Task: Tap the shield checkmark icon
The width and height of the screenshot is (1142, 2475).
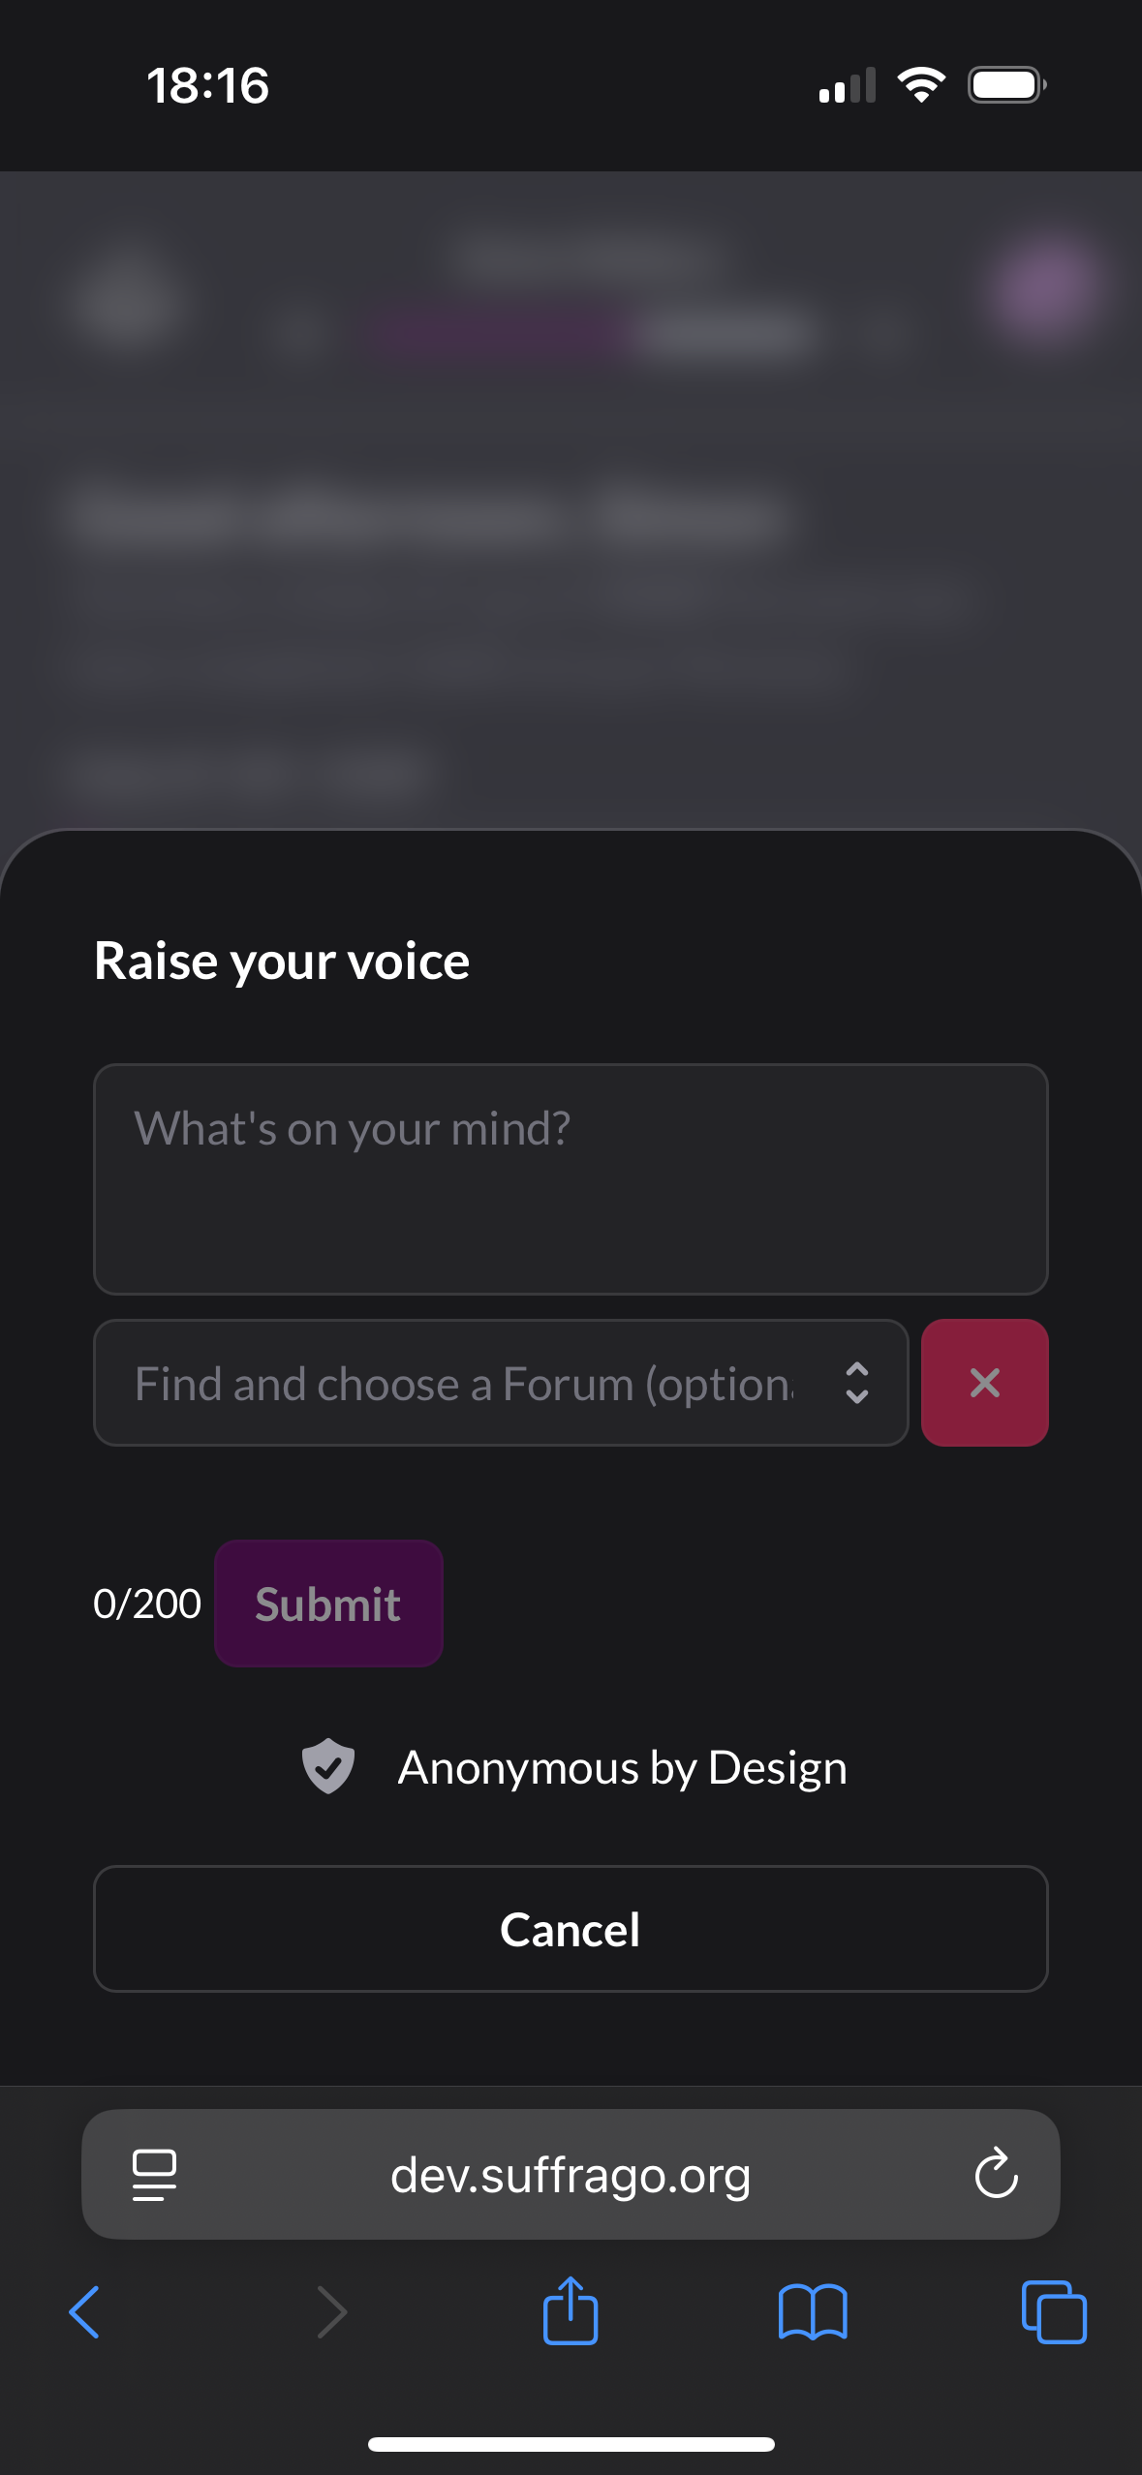Action: pos(327,1766)
